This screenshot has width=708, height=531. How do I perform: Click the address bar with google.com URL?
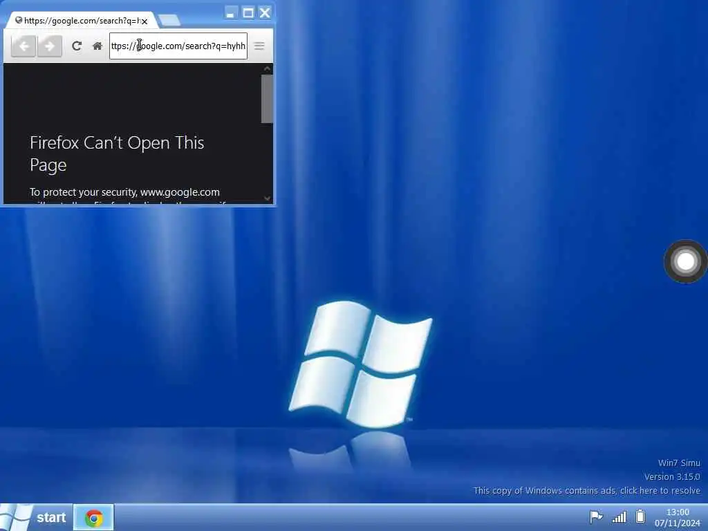tap(178, 46)
